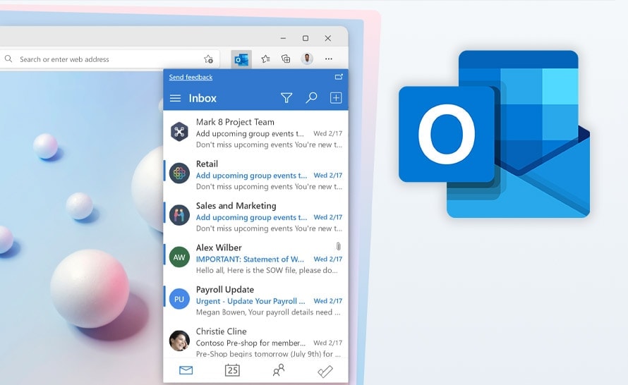Click subject 'Urgent - Update Your Payroll ...'
The width and height of the screenshot is (628, 385).
pyautogui.click(x=250, y=301)
